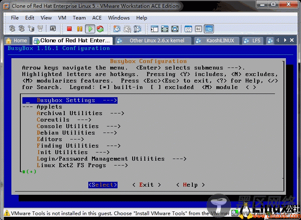Open the File menu
Screen dimensions: 301x220
pyautogui.click(x=15, y=18)
